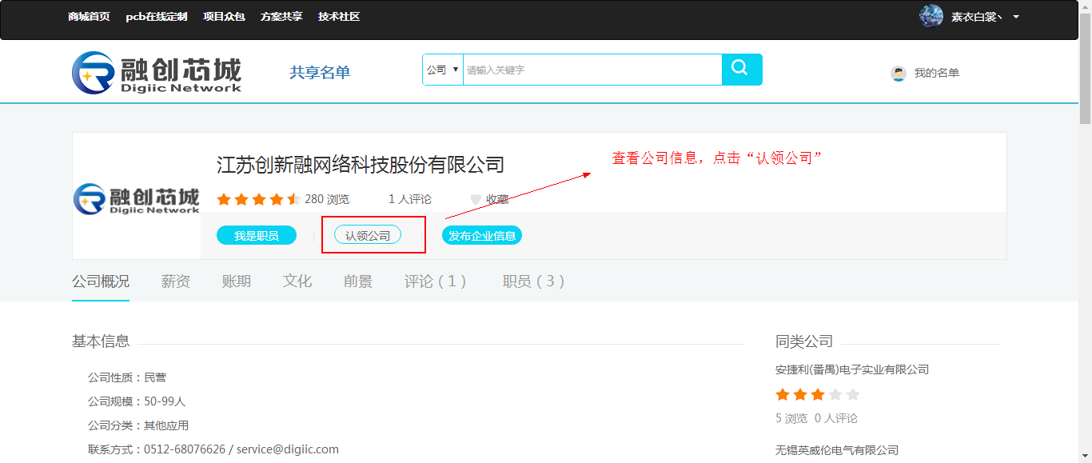Image resolution: width=1092 pixels, height=463 pixels.
Task: Switch to the 前景 tab
Action: click(358, 281)
